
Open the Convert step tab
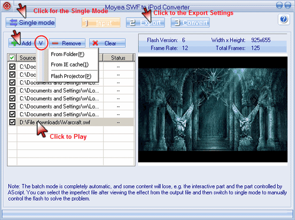(x=190, y=22)
